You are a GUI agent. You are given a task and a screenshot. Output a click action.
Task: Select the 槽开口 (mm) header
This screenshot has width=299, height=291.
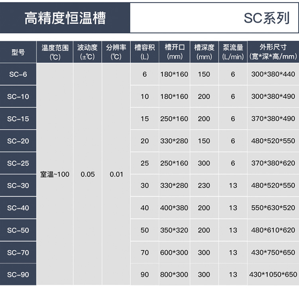(x=175, y=52)
